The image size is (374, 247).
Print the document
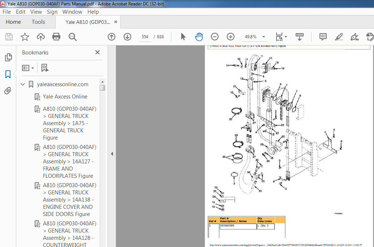pos(56,37)
